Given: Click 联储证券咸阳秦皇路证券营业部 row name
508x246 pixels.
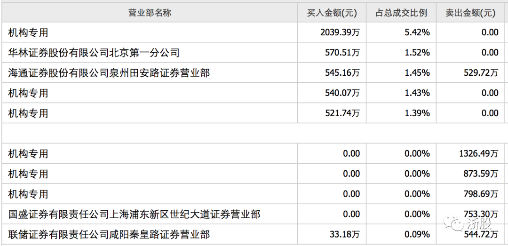Looking at the screenshot, I should click(109, 234).
